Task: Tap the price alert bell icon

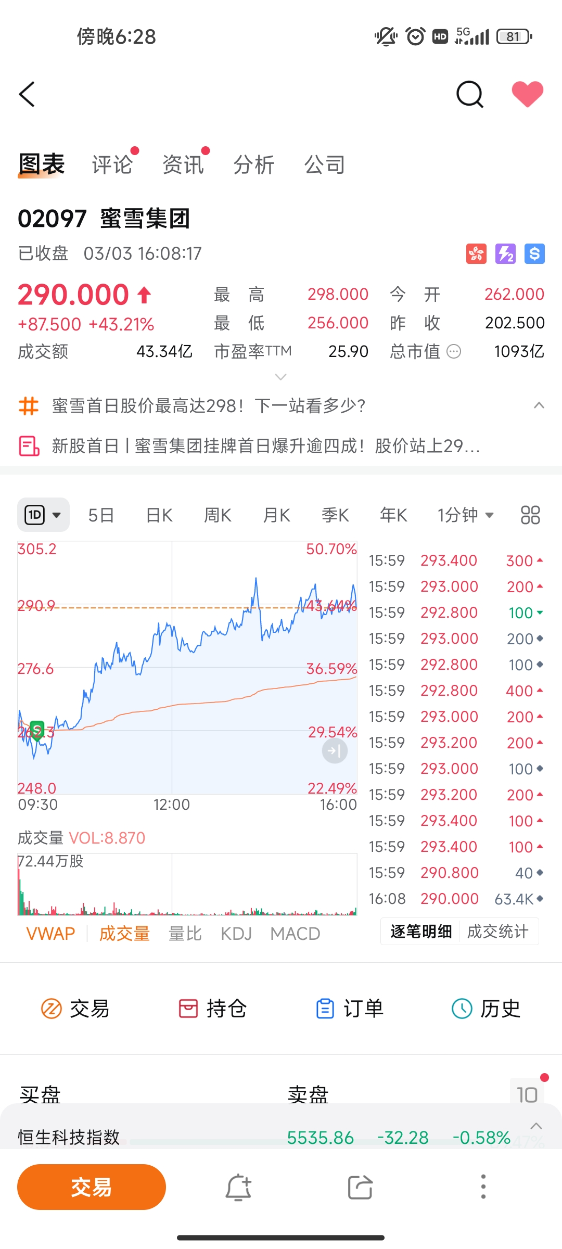Action: point(238,1187)
